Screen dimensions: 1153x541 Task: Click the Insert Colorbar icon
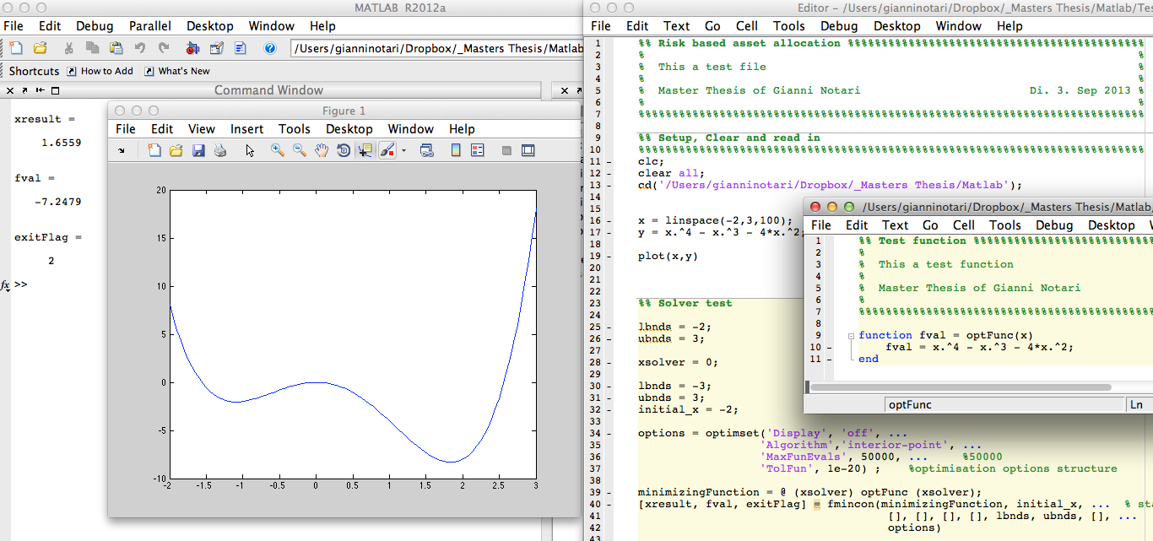click(456, 150)
